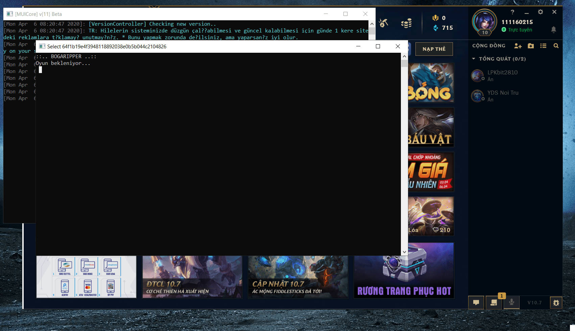Screen dimensions: 575x331
Task: Open the missions icon with badge 1
Action: pos(494,303)
